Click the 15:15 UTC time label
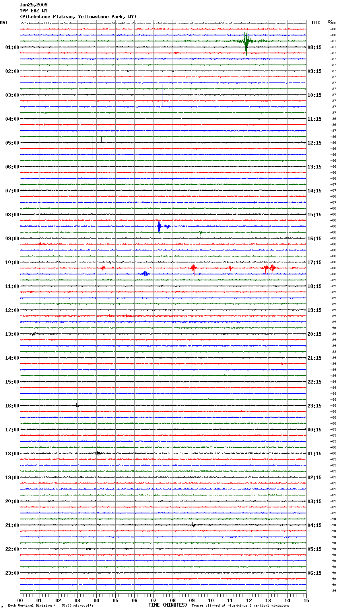This screenshot has width=338, height=611. pos(315,215)
